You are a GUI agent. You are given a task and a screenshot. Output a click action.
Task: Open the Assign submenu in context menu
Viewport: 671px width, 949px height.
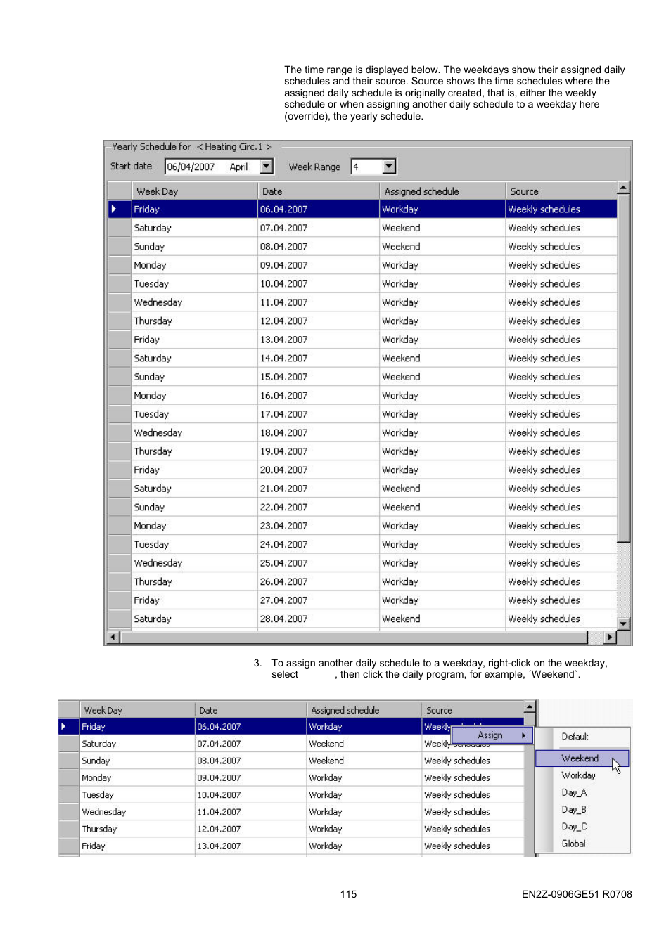[492, 735]
